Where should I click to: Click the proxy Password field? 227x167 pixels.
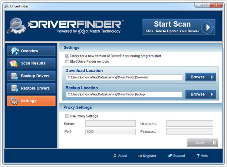point(190,131)
